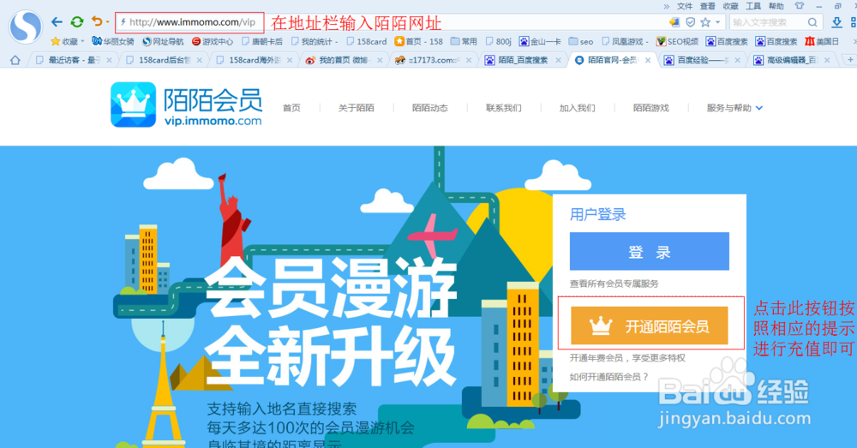Open the 唐朝卡后 bookmark
The width and height of the screenshot is (857, 448).
tap(261, 41)
